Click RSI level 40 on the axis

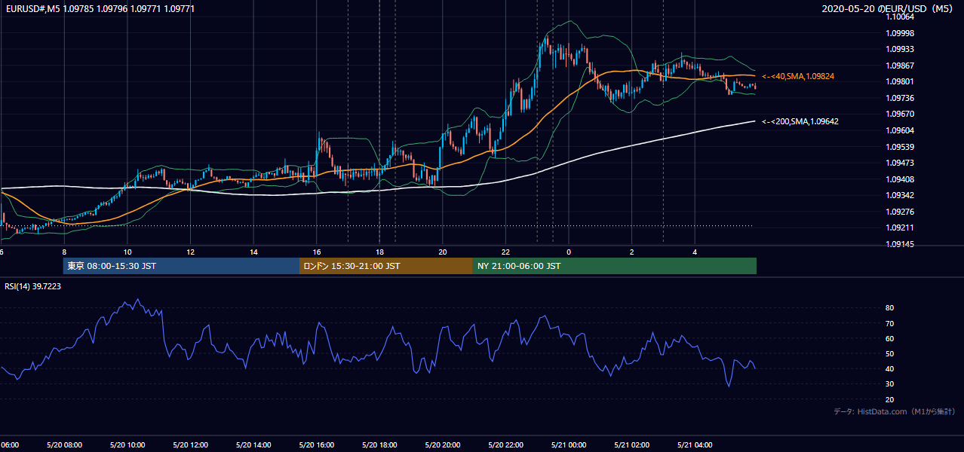pyautogui.click(x=890, y=369)
